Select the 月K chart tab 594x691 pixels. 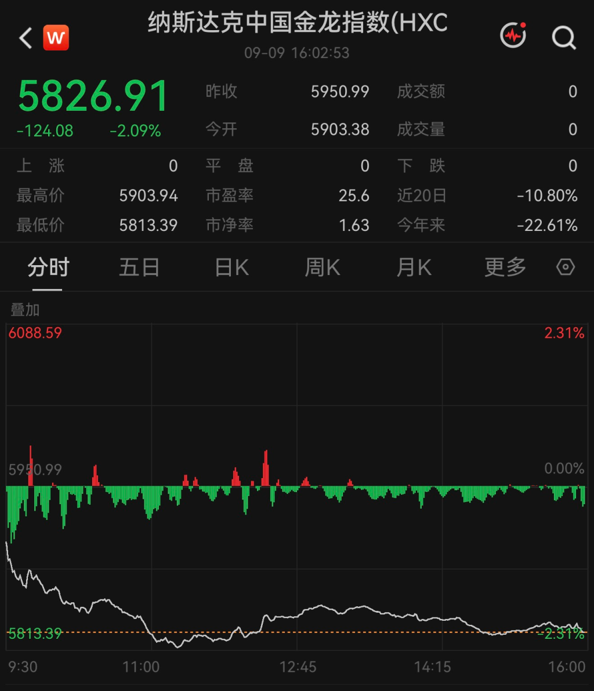[x=414, y=267]
